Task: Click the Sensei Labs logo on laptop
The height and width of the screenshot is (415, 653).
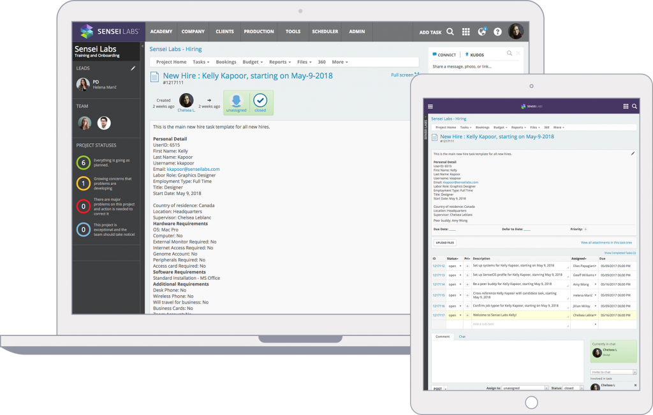Action: click(109, 31)
